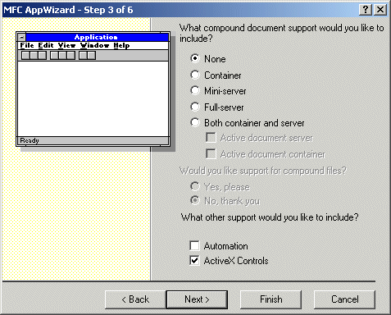Click the MFC AppWizard title bar text
This screenshot has width=391, height=315.
[x=68, y=10]
